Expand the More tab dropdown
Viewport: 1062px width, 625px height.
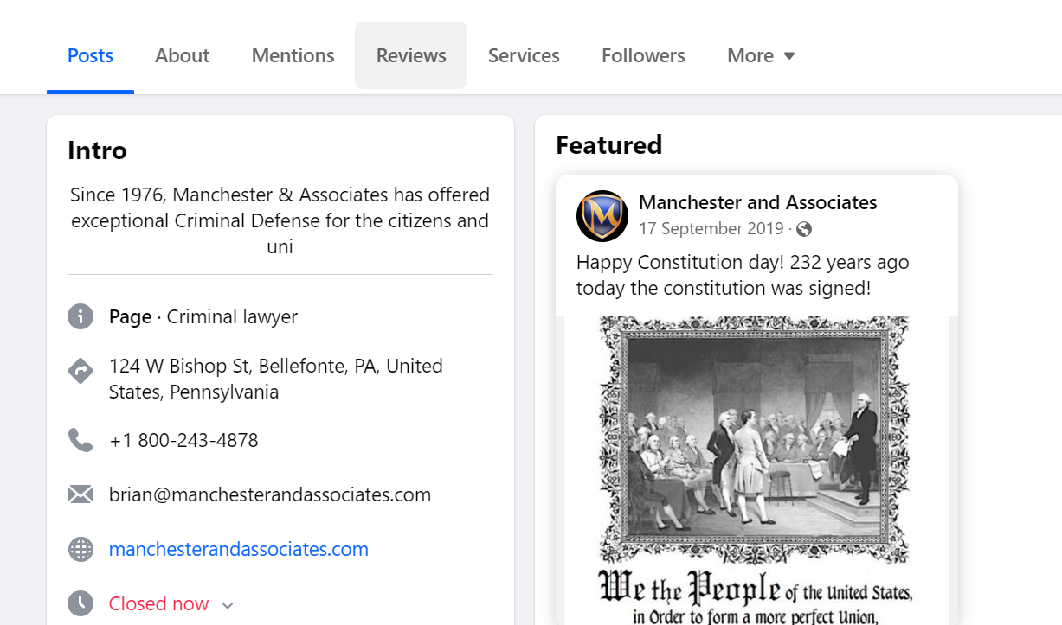pyautogui.click(x=759, y=55)
